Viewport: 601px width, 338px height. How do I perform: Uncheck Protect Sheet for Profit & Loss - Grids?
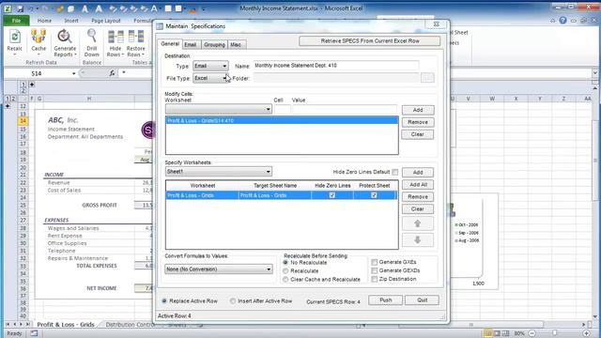click(x=374, y=195)
